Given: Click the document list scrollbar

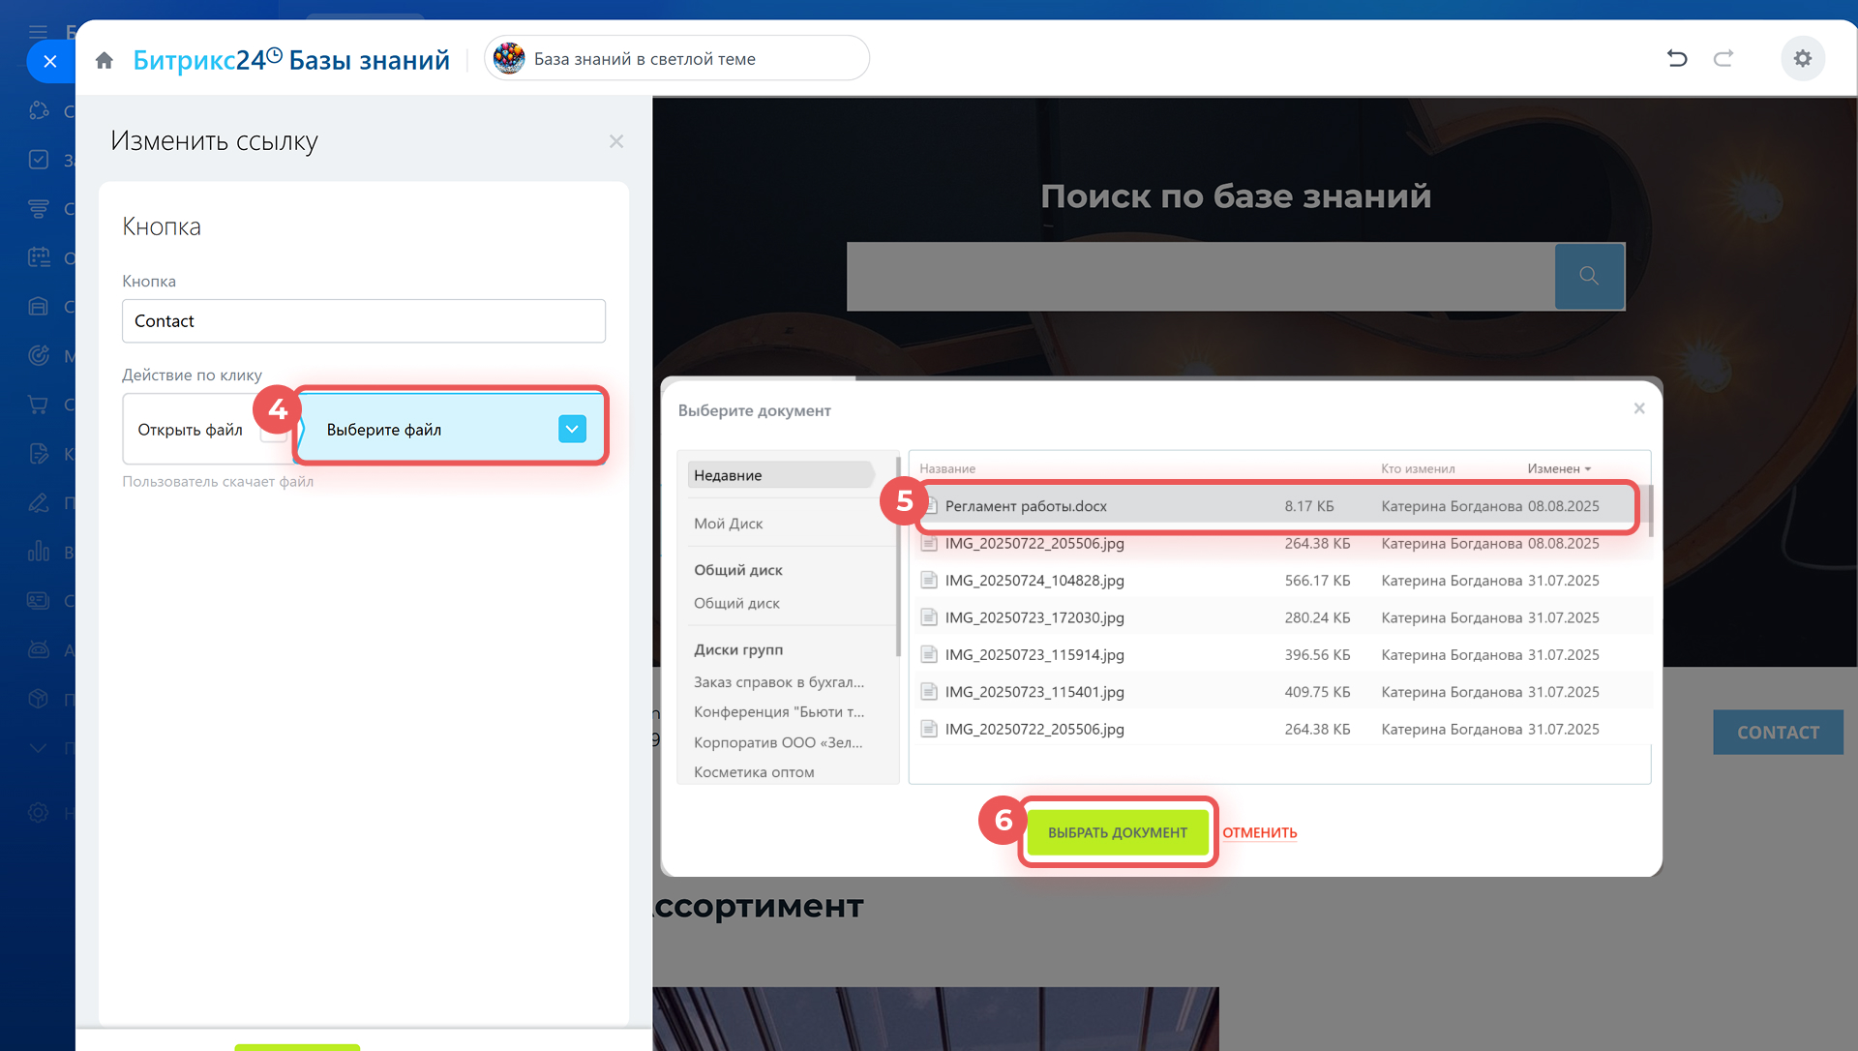Looking at the screenshot, I should (1650, 511).
